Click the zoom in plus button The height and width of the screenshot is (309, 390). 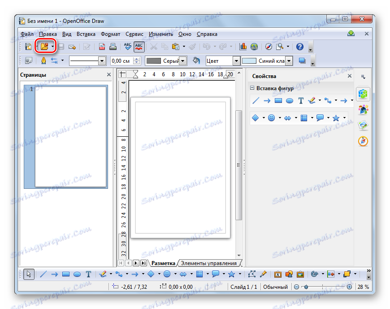pyautogui.click(x=350, y=287)
